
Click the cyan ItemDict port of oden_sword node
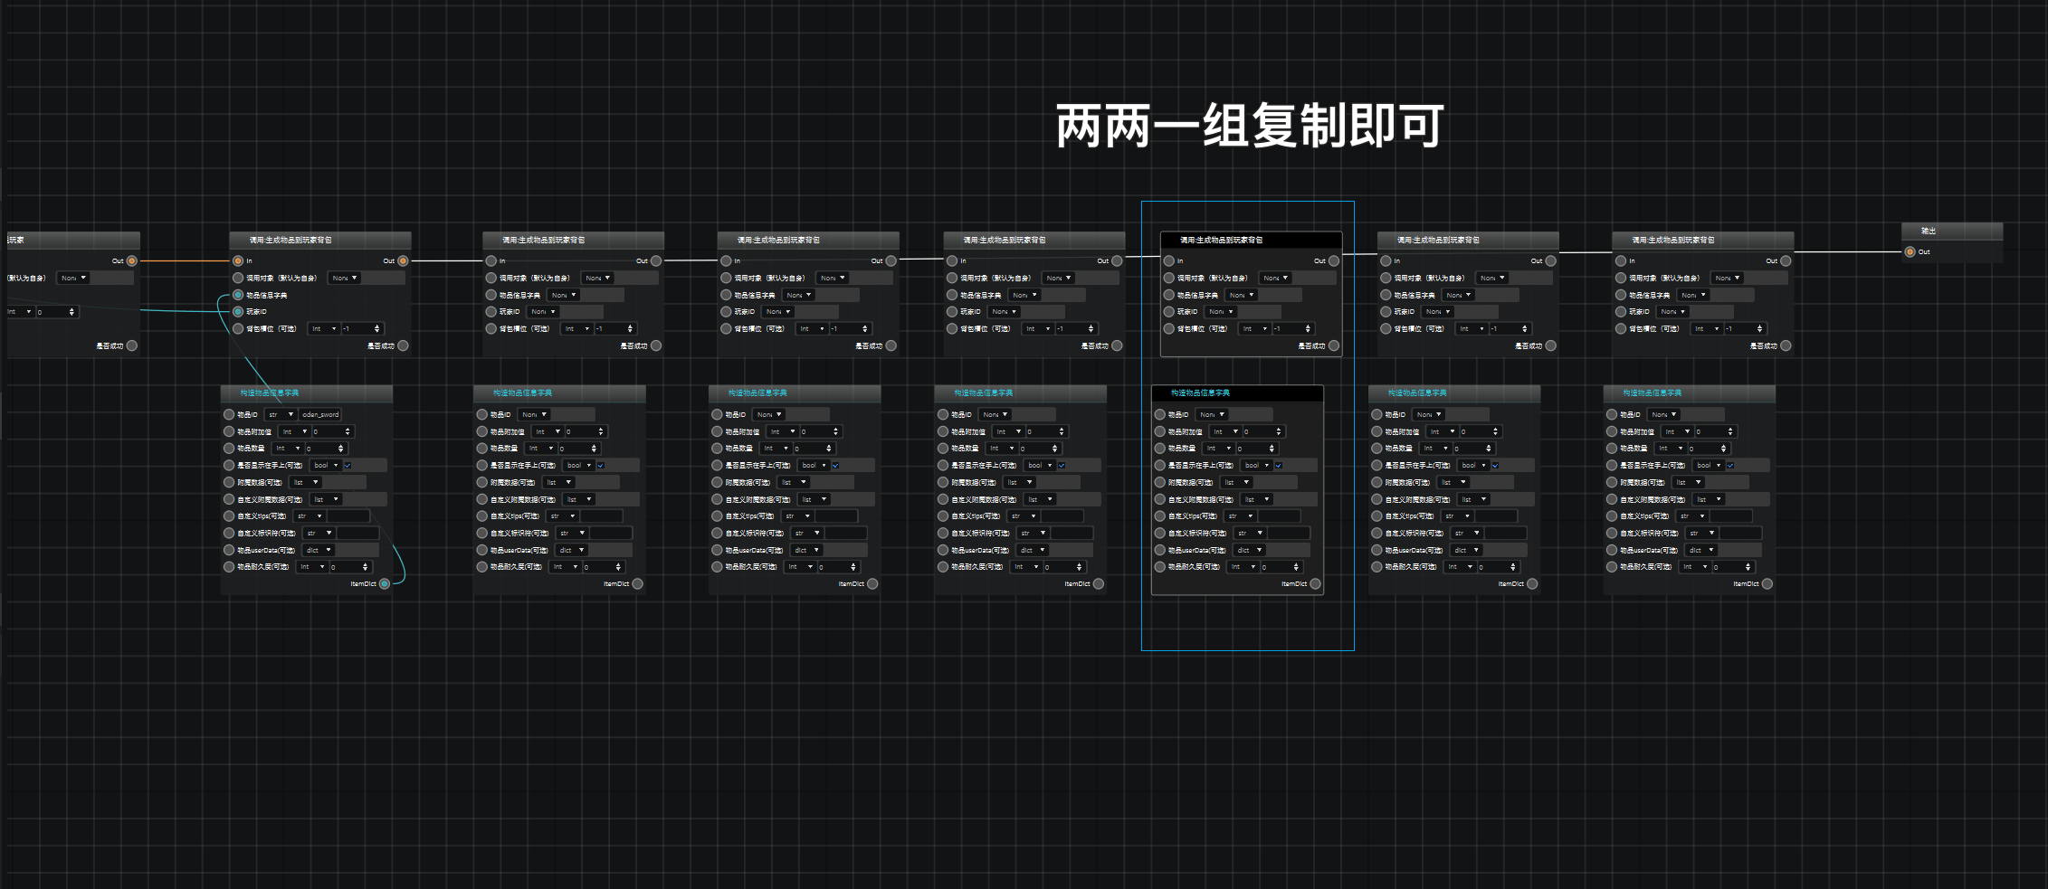tap(385, 584)
